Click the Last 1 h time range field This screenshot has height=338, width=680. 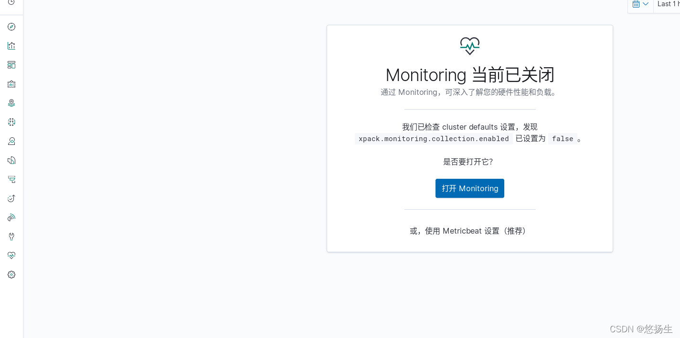click(667, 4)
